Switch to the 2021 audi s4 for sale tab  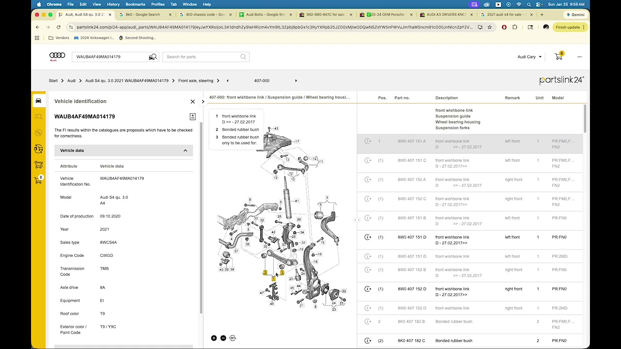[x=507, y=15]
